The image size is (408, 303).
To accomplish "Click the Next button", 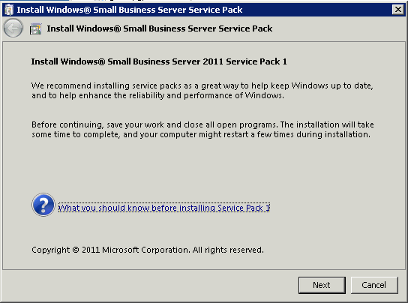I will click(x=322, y=285).
